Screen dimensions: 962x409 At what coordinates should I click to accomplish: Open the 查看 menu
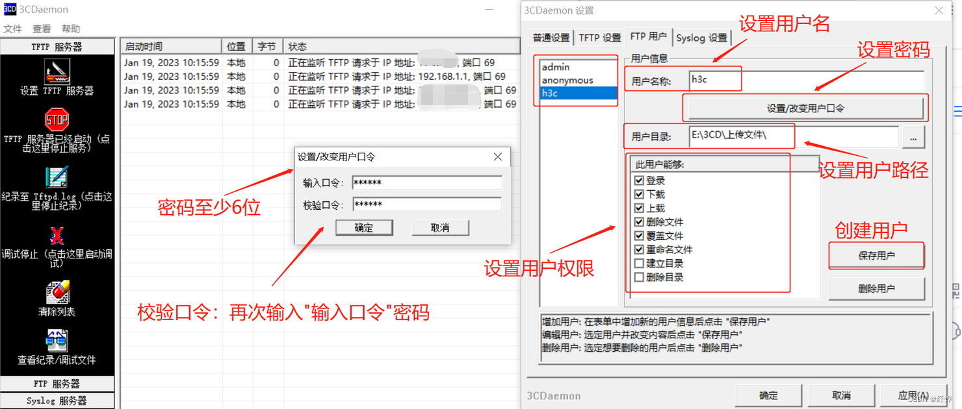pyautogui.click(x=42, y=29)
